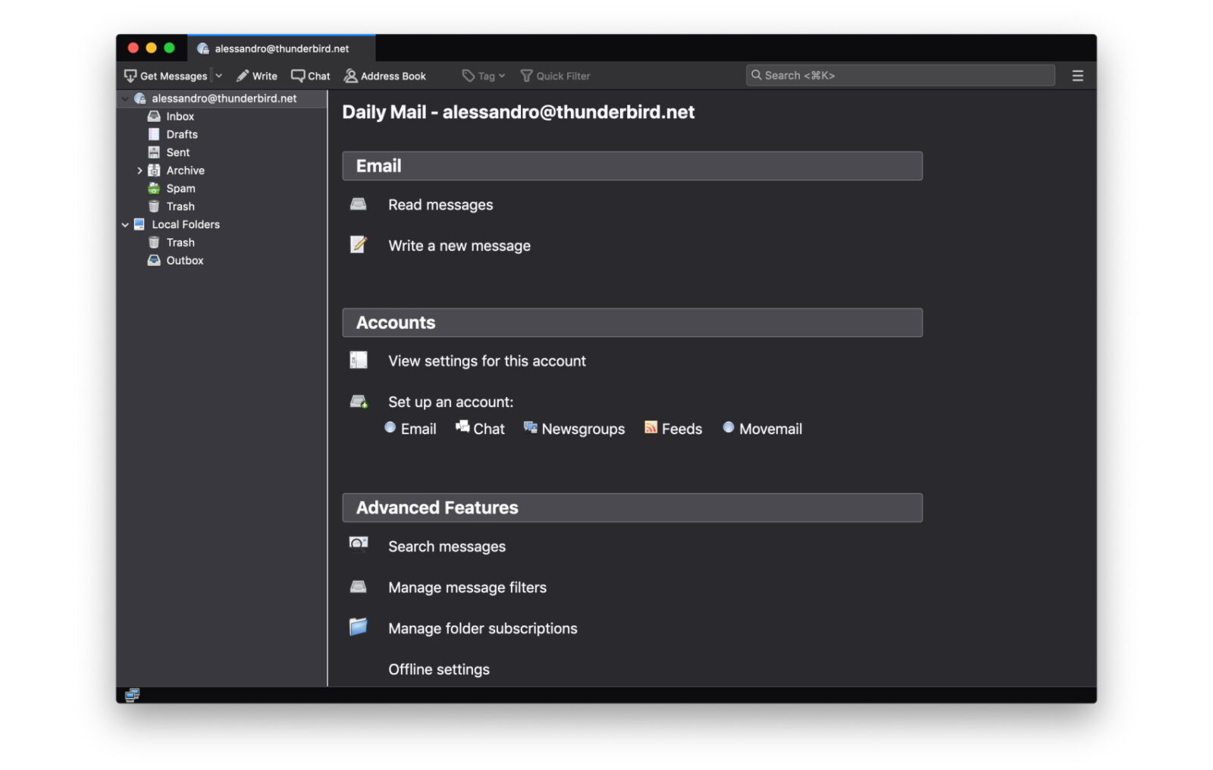Viewport: 1213px width, 770px height.
Task: Click the notepad icon for Write a new message
Action: pyautogui.click(x=358, y=244)
